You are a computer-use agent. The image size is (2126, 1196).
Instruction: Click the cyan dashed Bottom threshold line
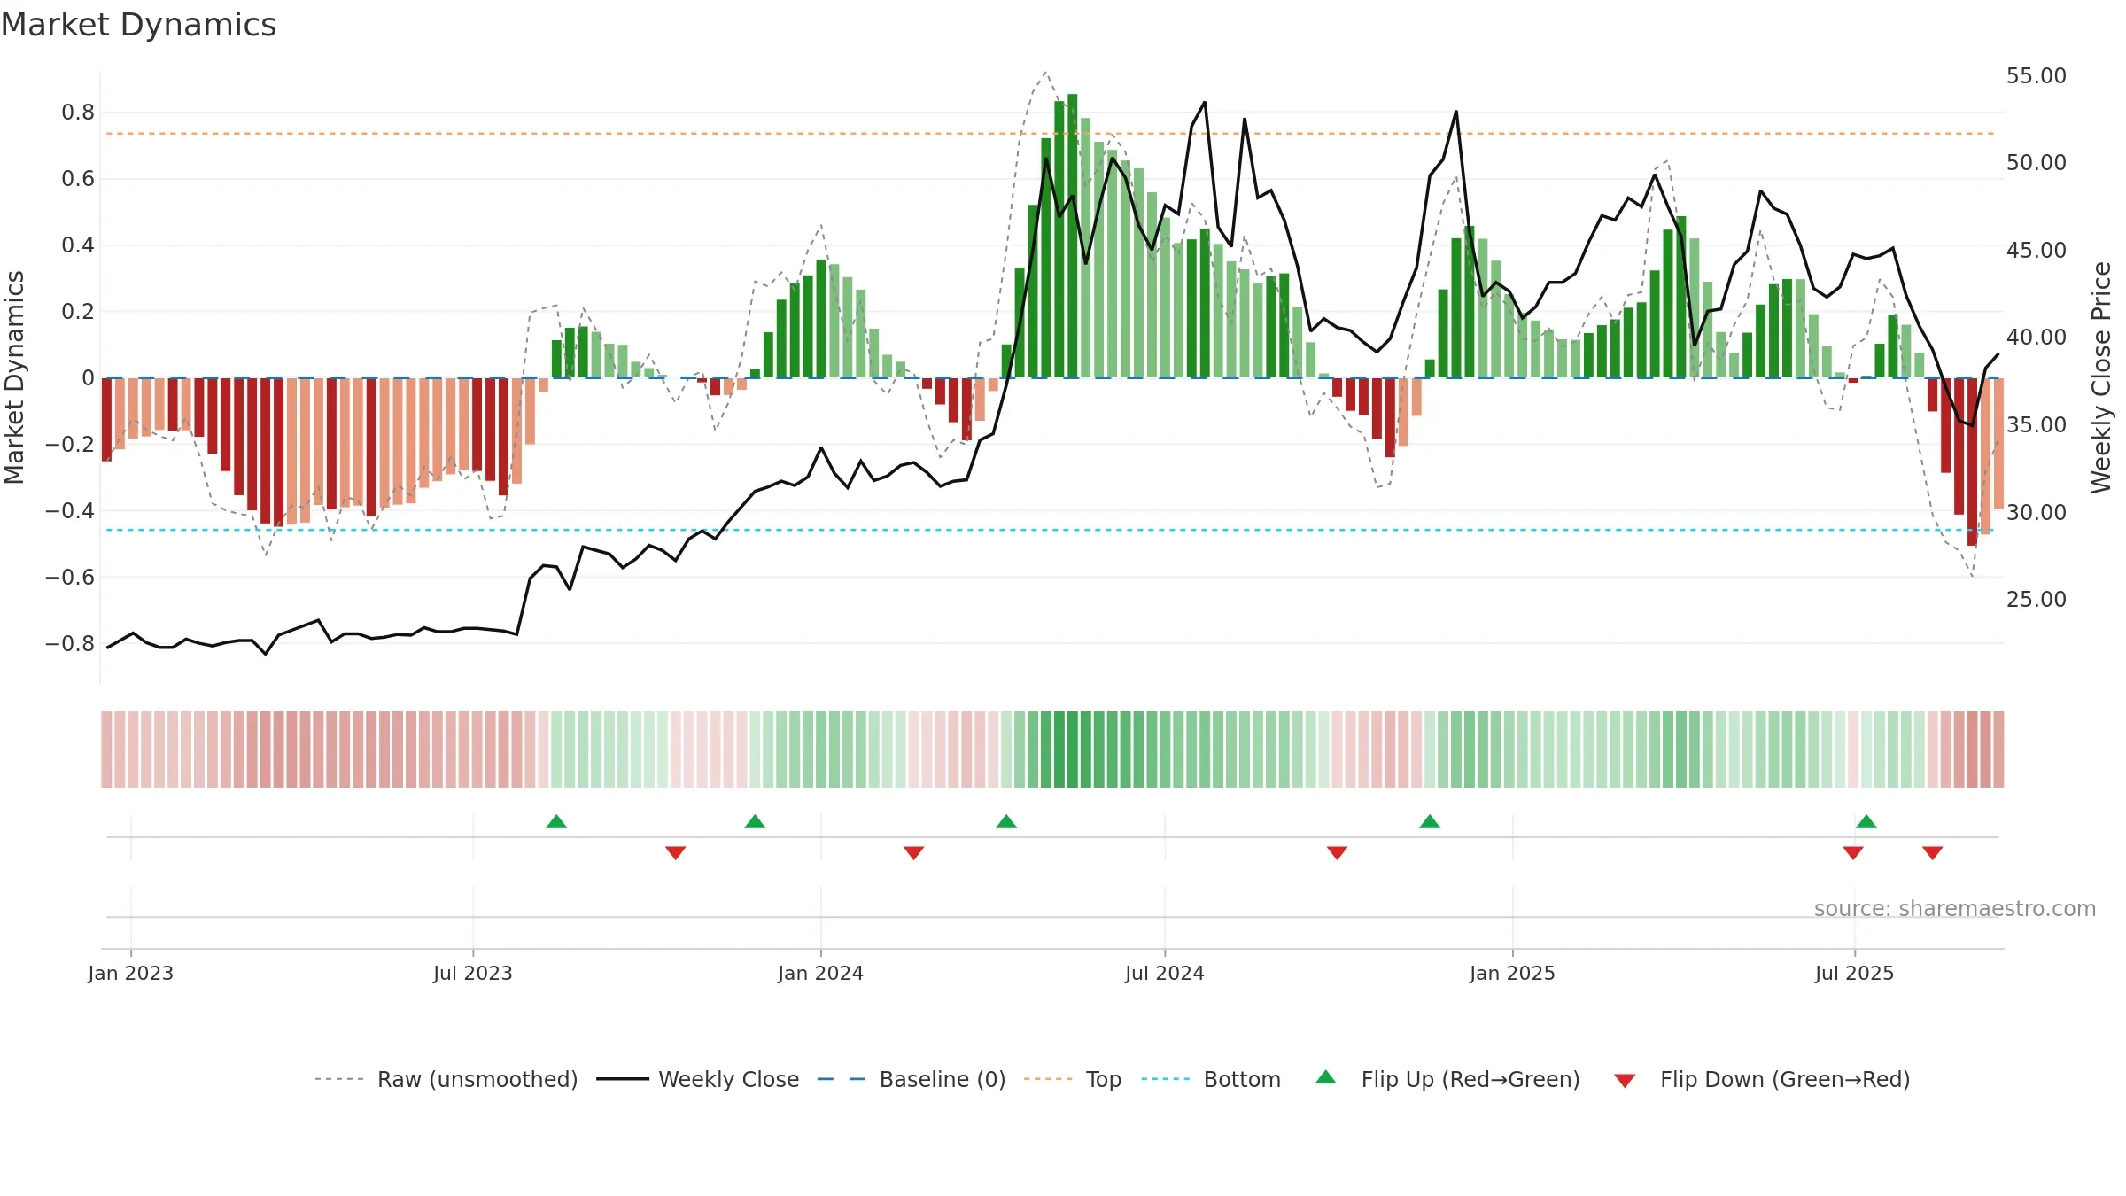1051,530
